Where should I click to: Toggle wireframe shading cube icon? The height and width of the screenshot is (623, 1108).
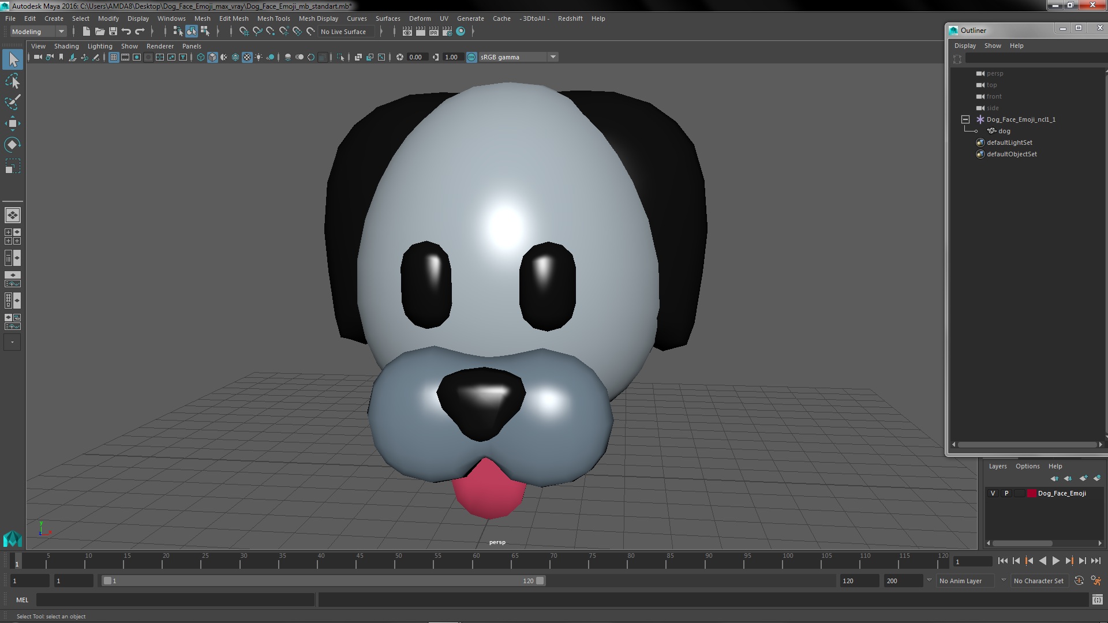201,57
